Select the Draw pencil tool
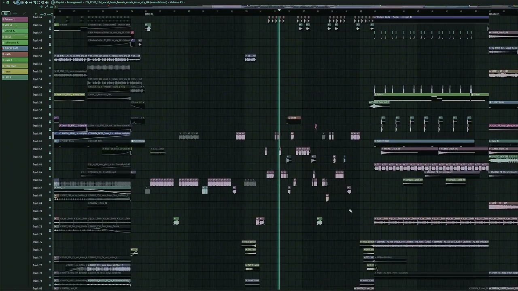Viewport: 518px width, 291px height. click(14, 2)
